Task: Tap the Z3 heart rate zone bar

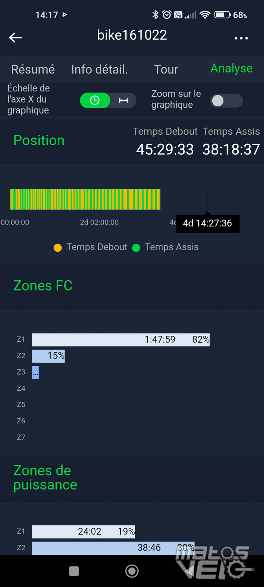Action: click(36, 372)
